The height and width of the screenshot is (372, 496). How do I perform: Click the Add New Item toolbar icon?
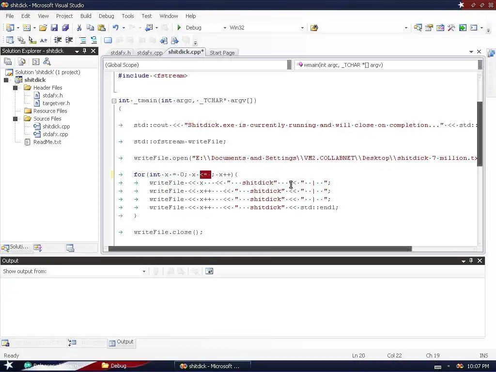pyautogui.click(x=27, y=28)
